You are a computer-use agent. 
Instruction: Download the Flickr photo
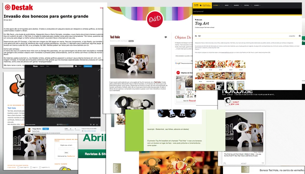[97, 124]
